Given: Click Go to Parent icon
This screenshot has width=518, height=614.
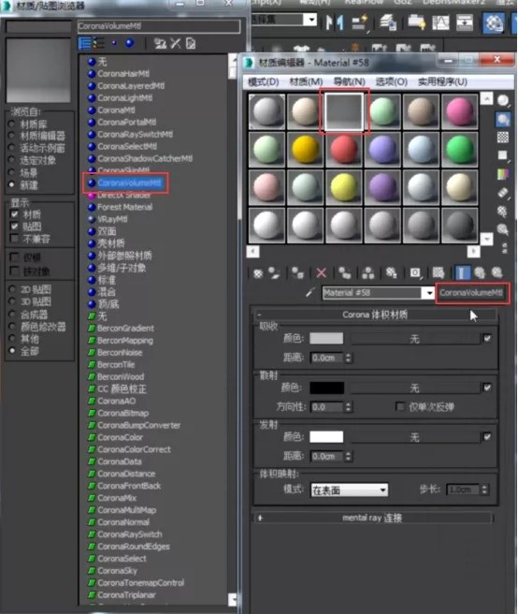Looking at the screenshot, I should pyautogui.click(x=480, y=273).
